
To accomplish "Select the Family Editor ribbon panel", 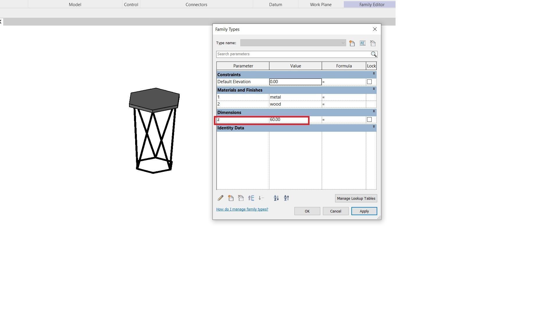I will [x=372, y=5].
